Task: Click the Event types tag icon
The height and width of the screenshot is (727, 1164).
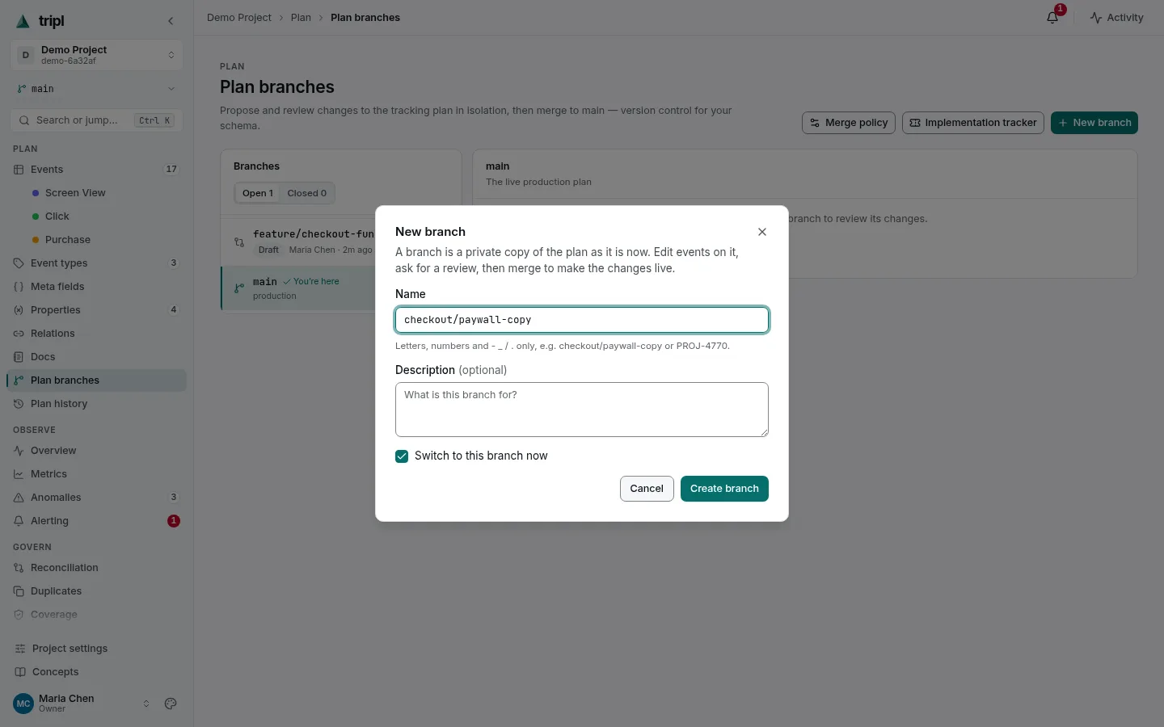Action: coord(19,263)
